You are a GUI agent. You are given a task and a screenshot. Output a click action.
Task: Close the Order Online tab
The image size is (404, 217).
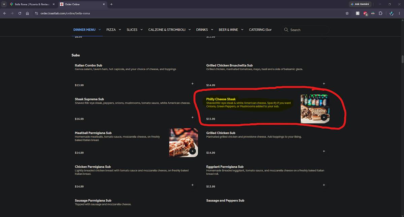tap(104, 4)
